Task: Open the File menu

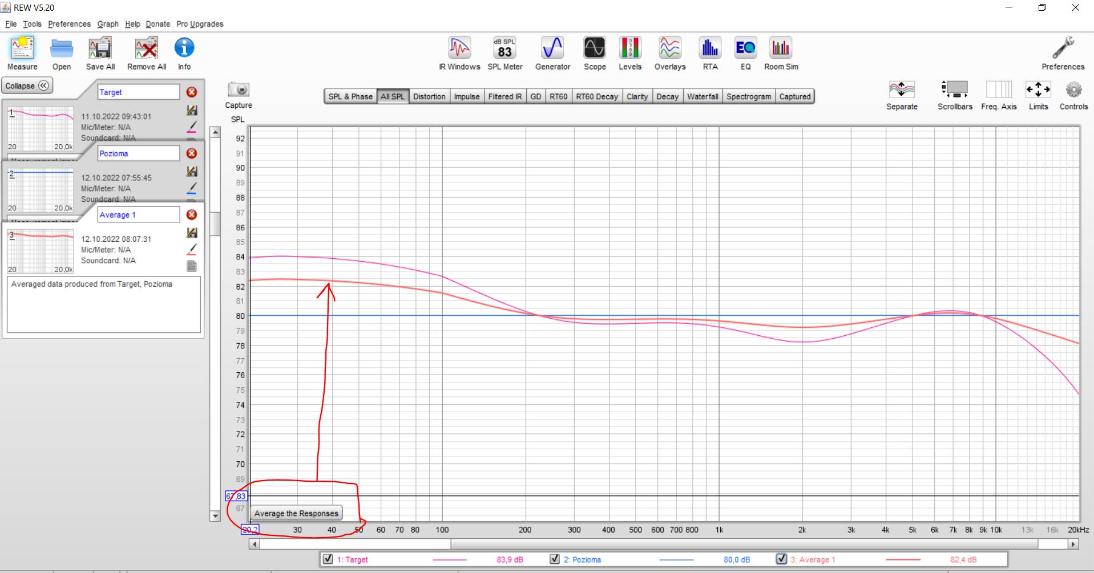Action: [11, 24]
